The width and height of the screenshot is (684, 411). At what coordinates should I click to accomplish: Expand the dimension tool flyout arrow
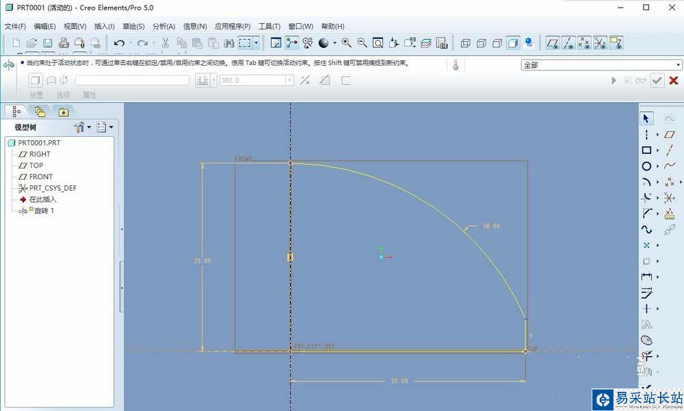(x=658, y=276)
